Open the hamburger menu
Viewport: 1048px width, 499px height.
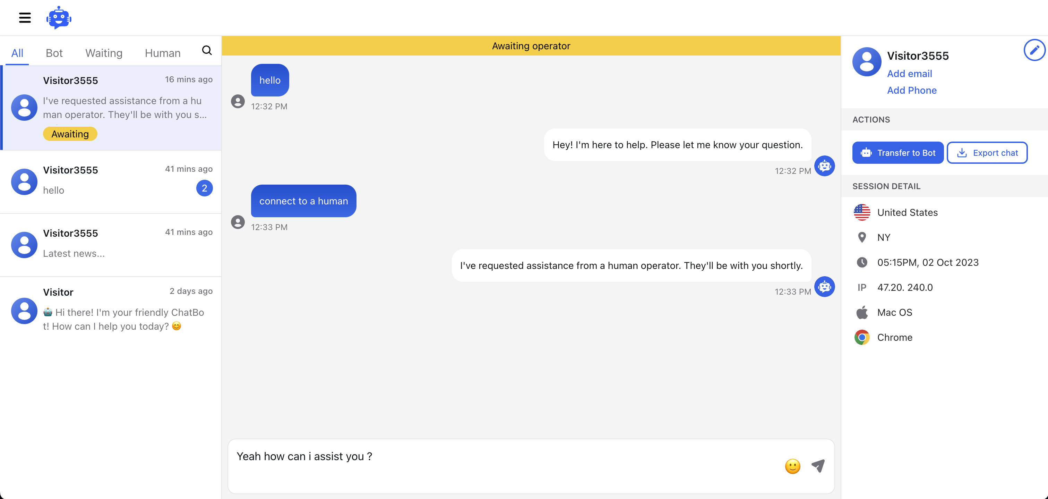tap(25, 17)
